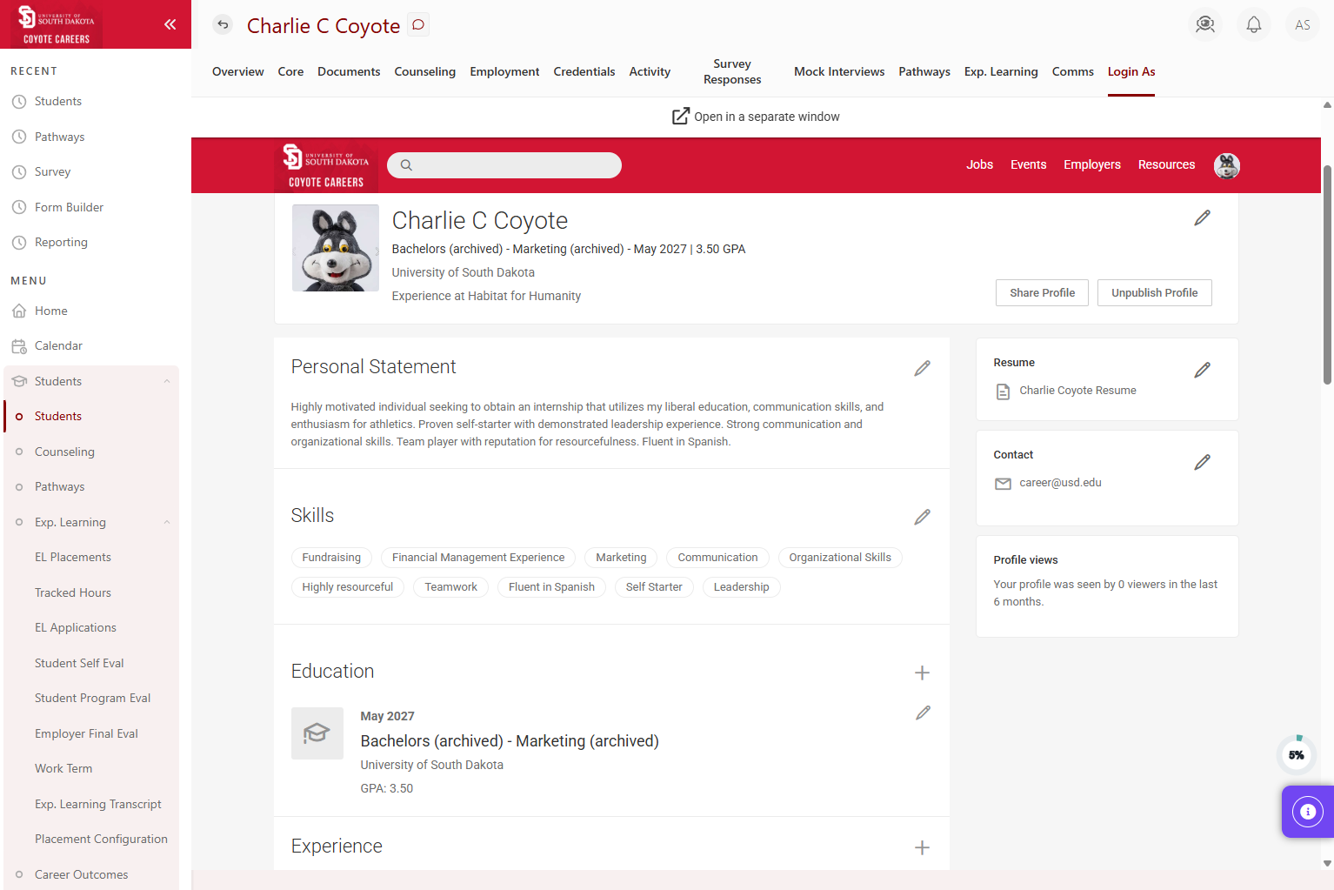The image size is (1334, 890).
Task: Edit the Skills section
Action: pos(923,518)
